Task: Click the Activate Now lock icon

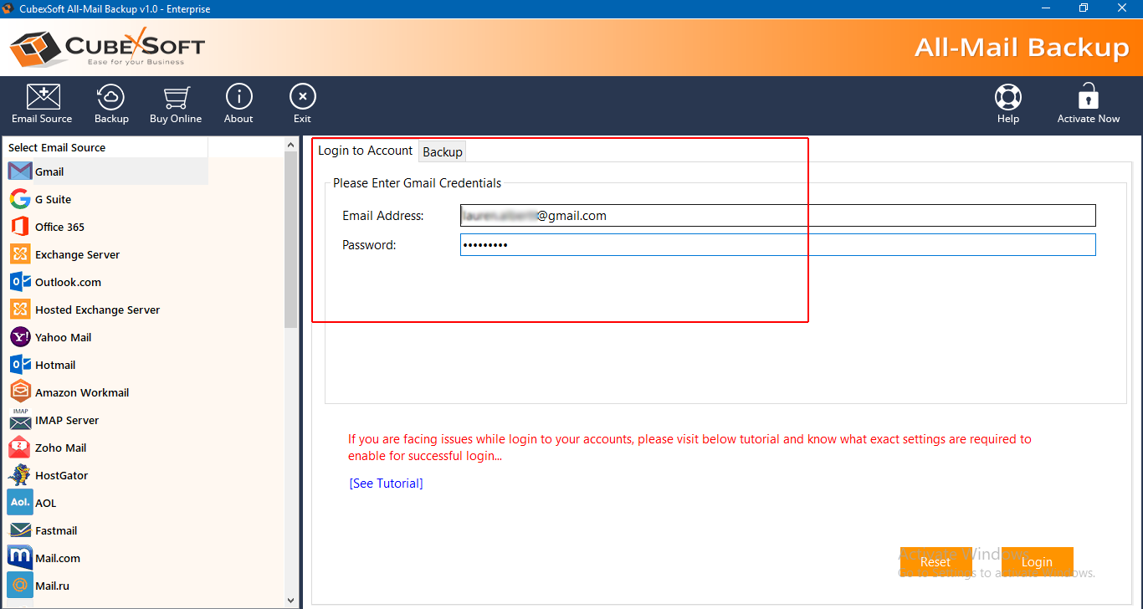Action: [1088, 98]
